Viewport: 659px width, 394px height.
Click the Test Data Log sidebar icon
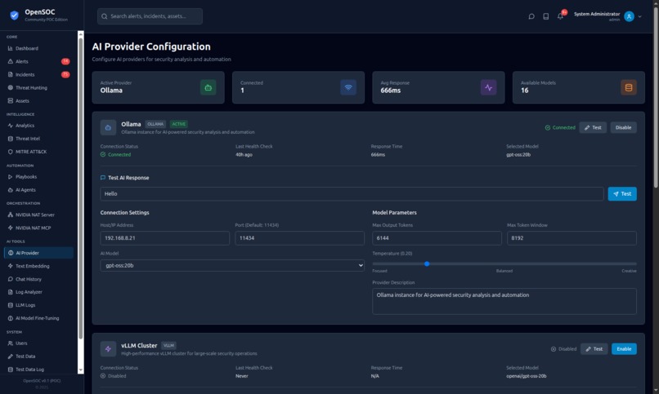11,370
